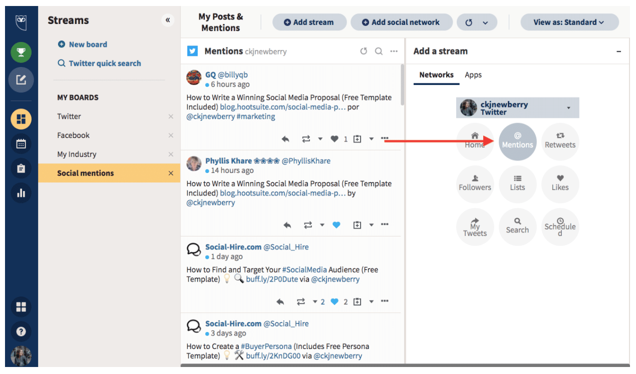Assign GQ's tweet
This screenshot has width=636, height=374.
357,139
